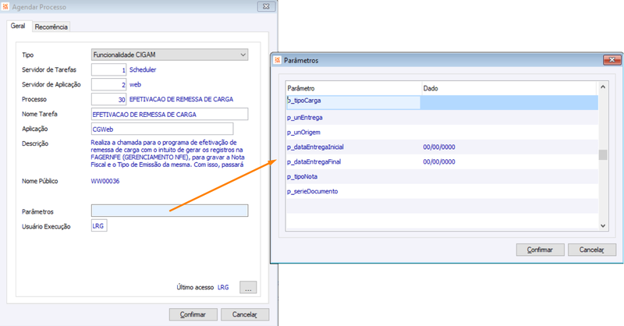Click the Agendar Processo title icon
This screenshot has height=326, width=624.
(x=5, y=7)
